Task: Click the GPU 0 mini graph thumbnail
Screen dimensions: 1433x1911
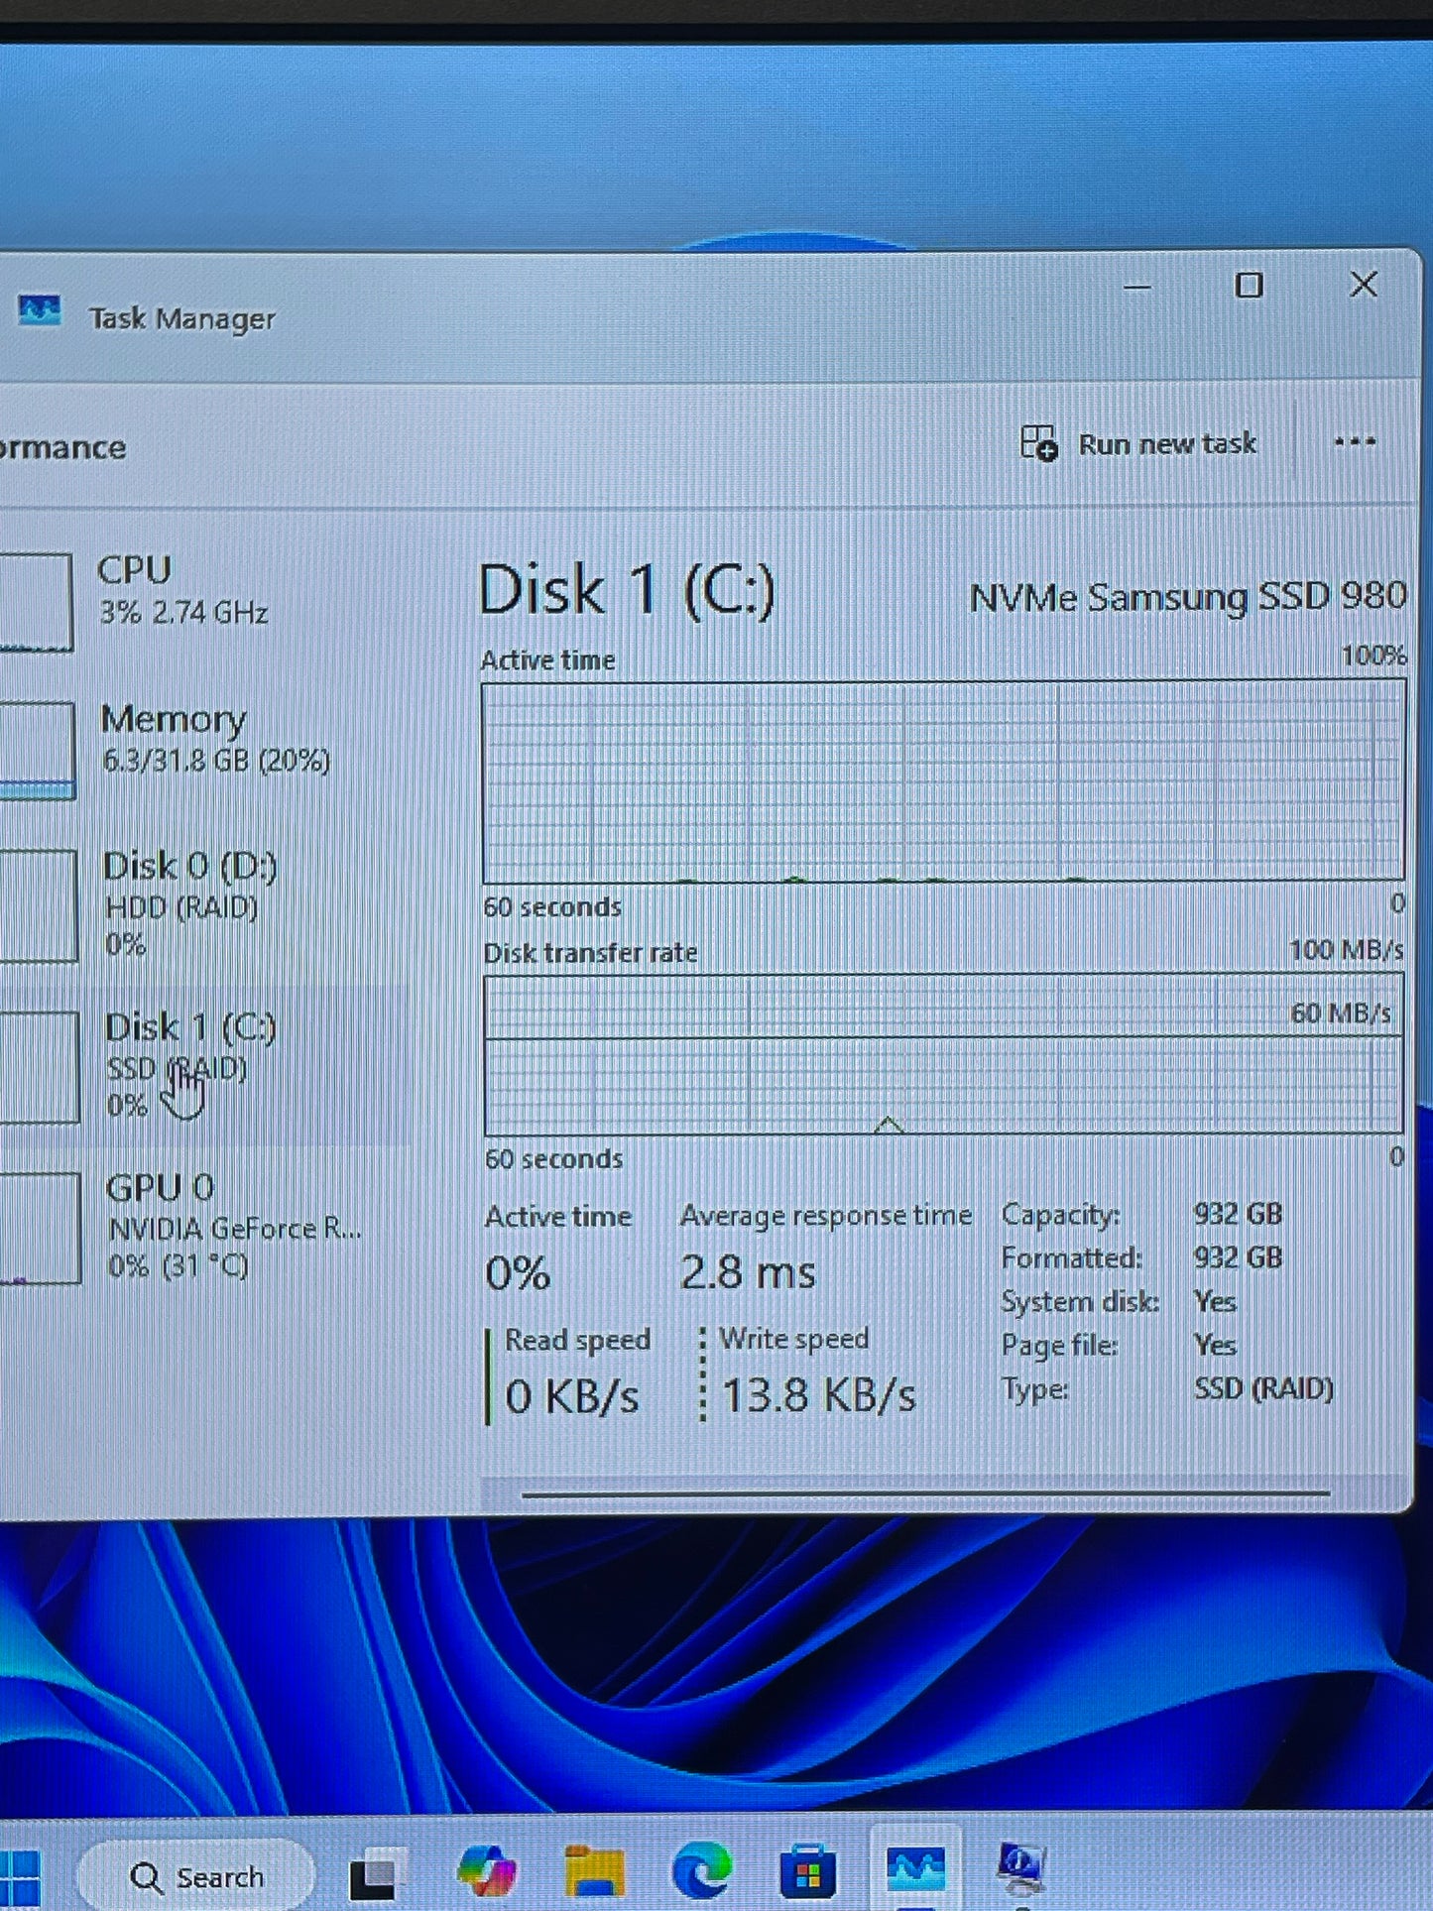Action: click(x=40, y=1229)
